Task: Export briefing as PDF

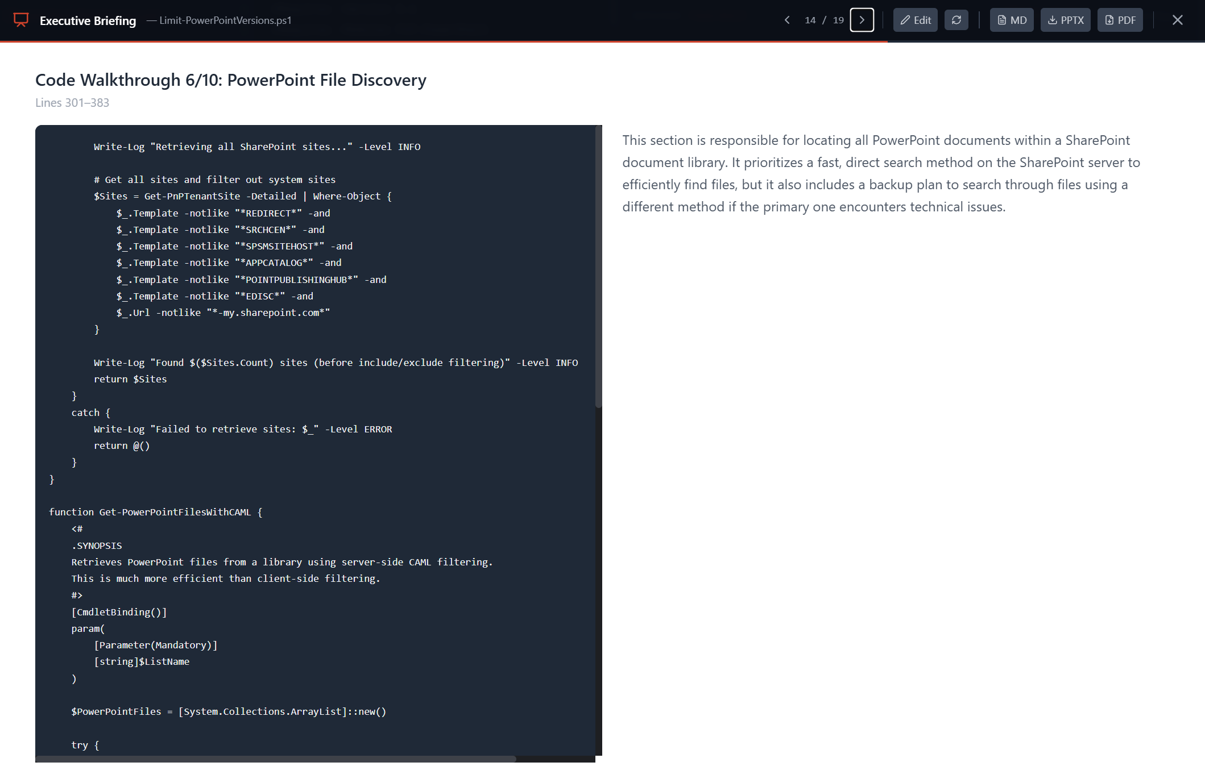Action: click(x=1120, y=20)
